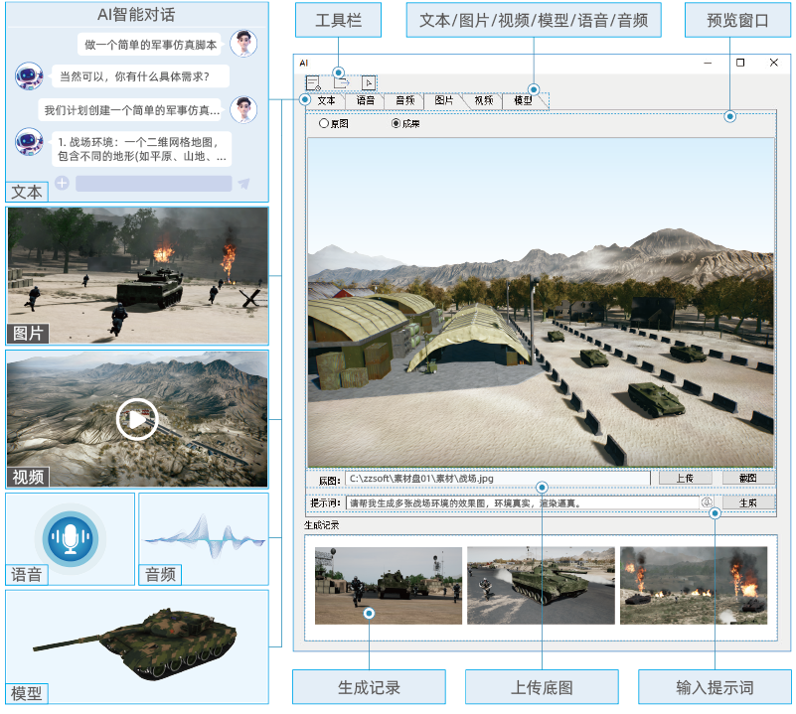The height and width of the screenshot is (714, 796).
Task: Open the 模型 tab
Action: [523, 100]
